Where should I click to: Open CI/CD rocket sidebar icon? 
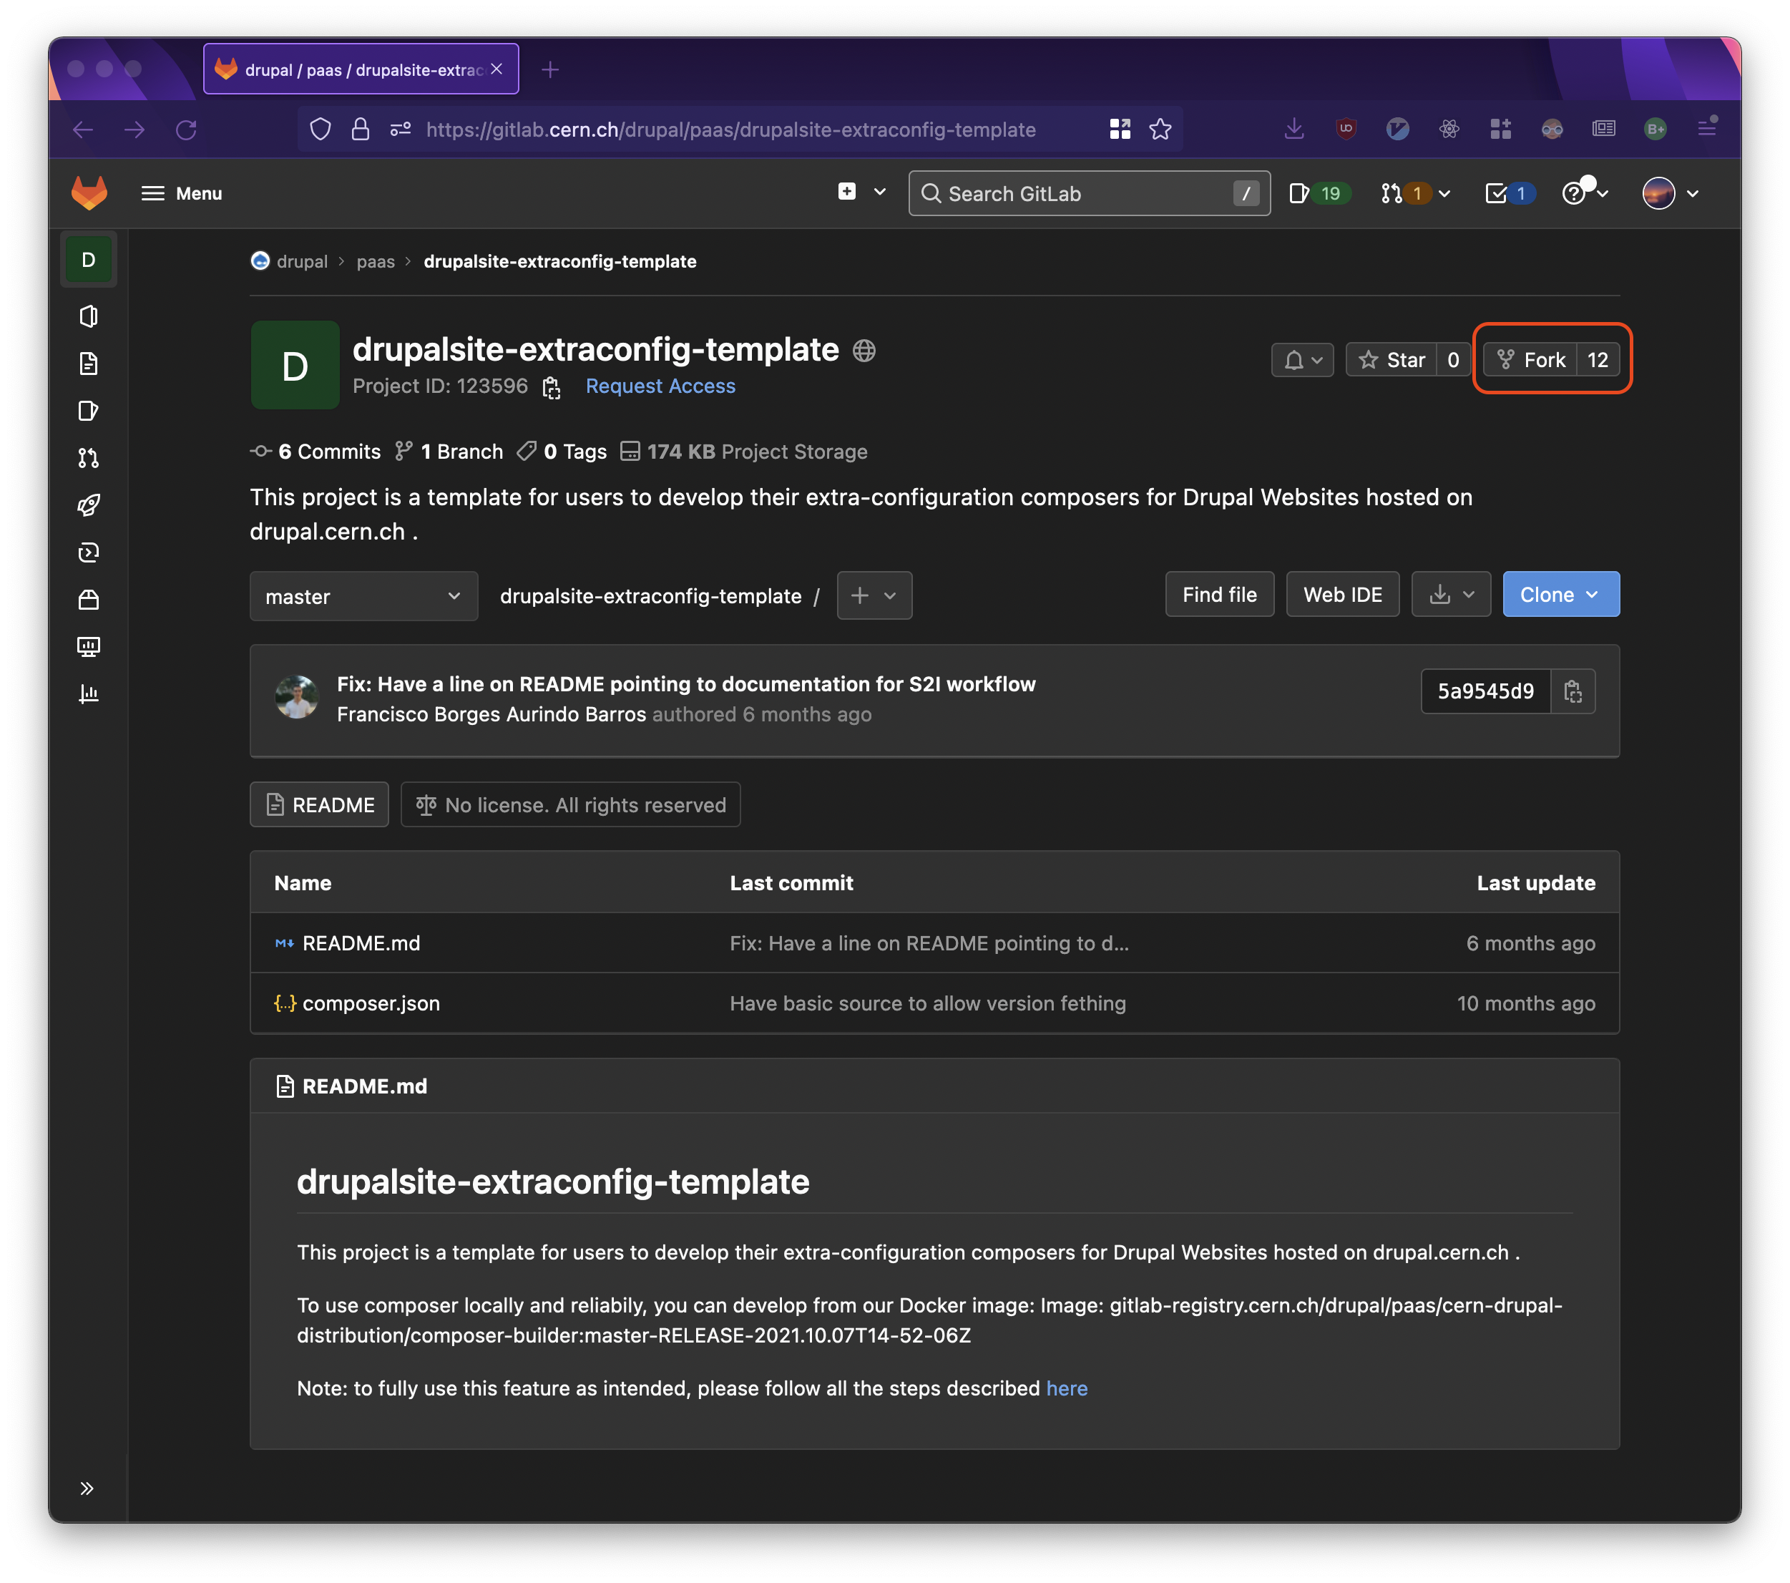89,505
